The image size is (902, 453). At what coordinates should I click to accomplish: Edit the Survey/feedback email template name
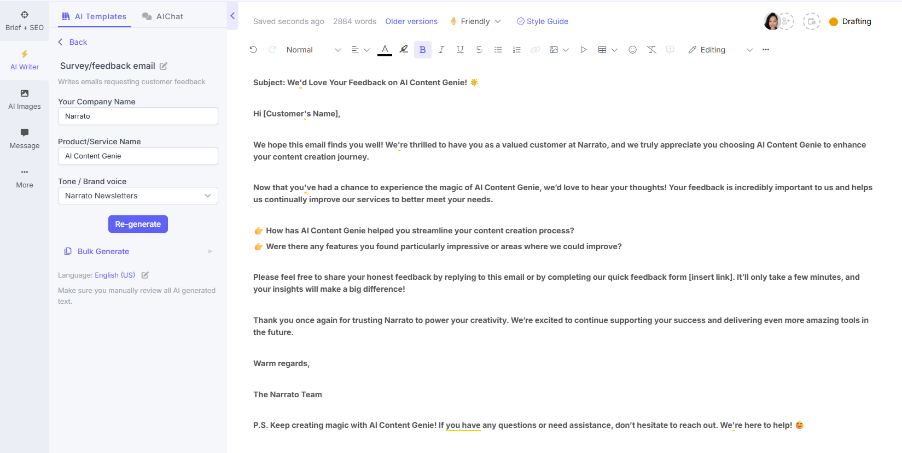click(164, 66)
